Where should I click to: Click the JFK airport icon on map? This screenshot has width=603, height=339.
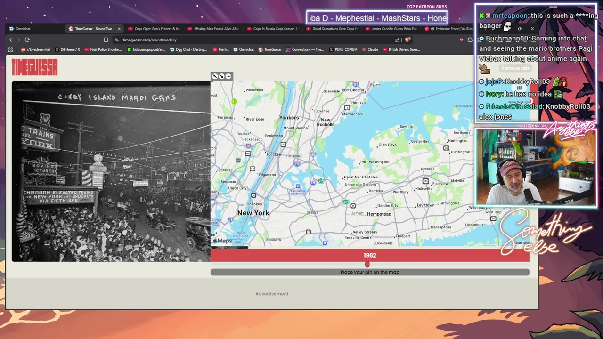(325, 243)
